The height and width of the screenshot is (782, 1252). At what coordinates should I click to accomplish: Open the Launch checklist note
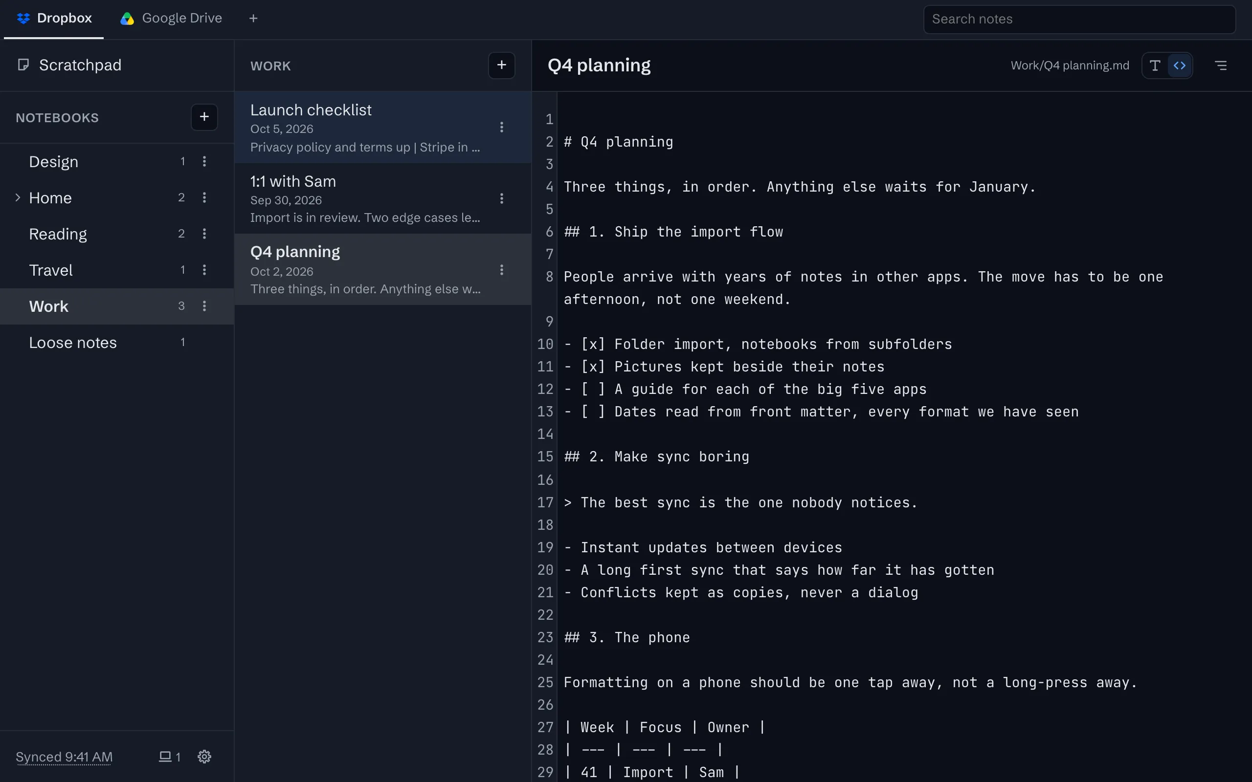(383, 127)
